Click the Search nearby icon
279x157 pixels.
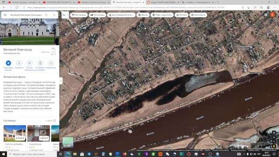(30, 63)
